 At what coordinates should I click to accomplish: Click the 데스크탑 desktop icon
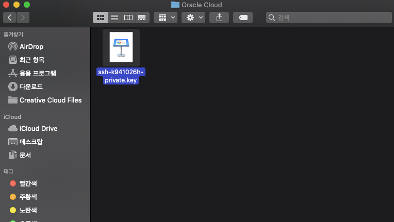pos(13,142)
